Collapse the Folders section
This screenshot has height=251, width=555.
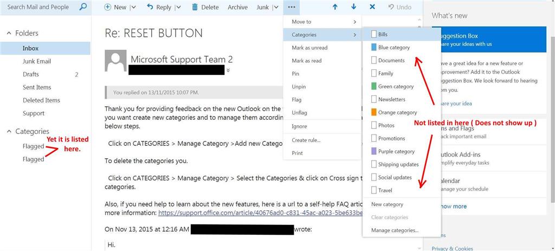click(x=9, y=33)
